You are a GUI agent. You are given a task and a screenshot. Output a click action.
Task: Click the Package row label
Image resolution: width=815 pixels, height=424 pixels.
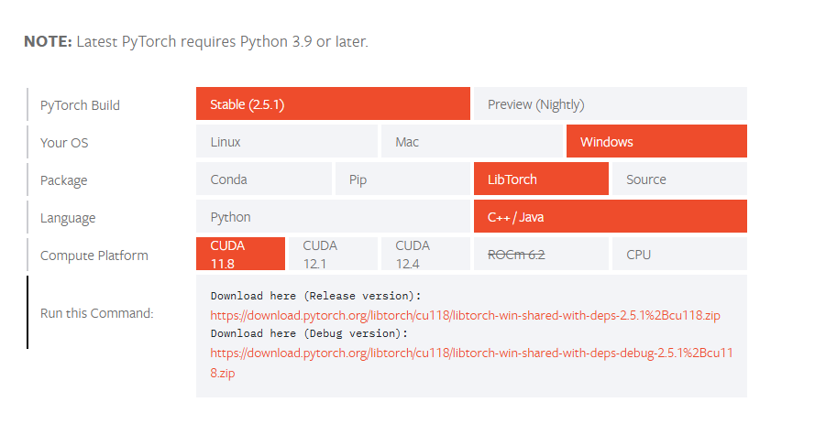click(x=64, y=180)
